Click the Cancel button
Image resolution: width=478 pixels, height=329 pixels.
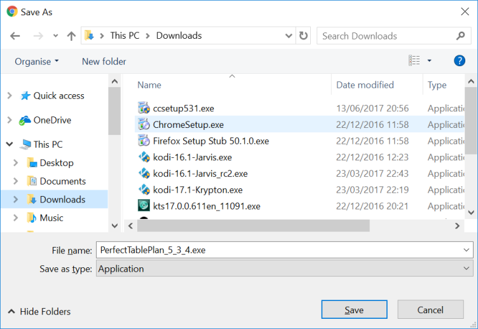[430, 310]
